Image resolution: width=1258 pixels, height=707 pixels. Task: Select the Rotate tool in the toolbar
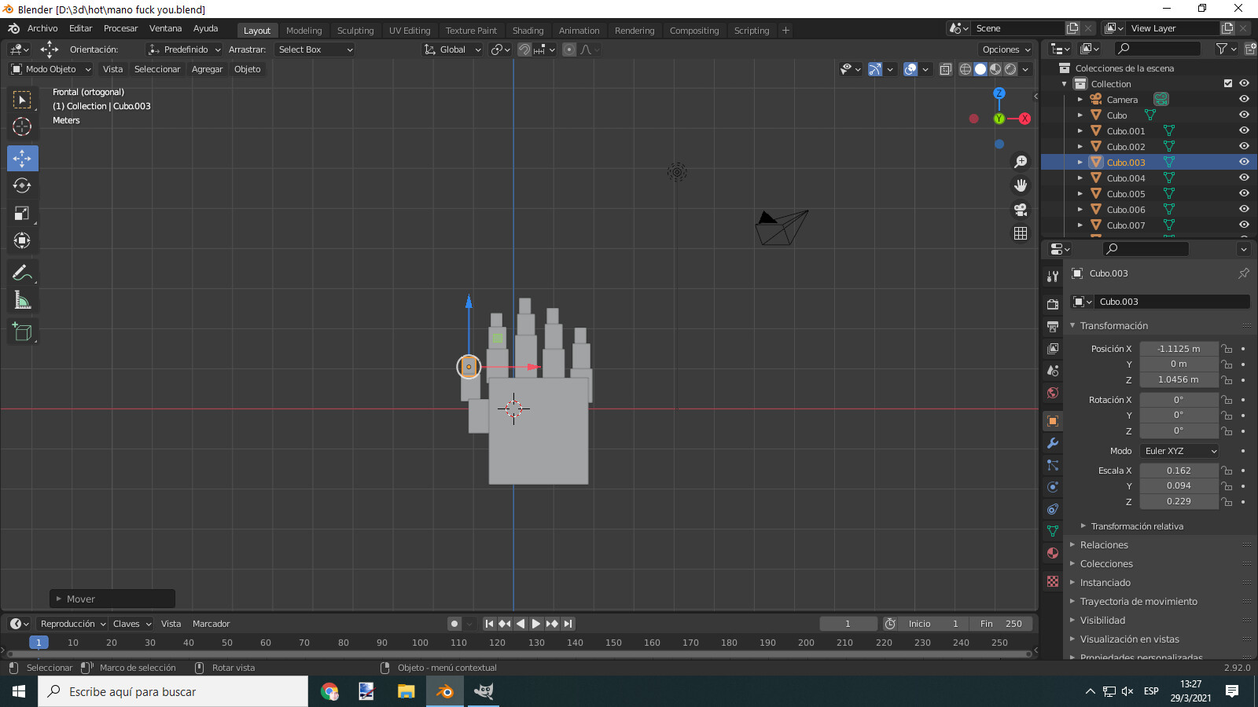(22, 185)
